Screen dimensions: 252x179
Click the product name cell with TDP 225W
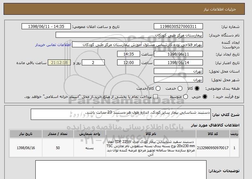tap(151, 148)
